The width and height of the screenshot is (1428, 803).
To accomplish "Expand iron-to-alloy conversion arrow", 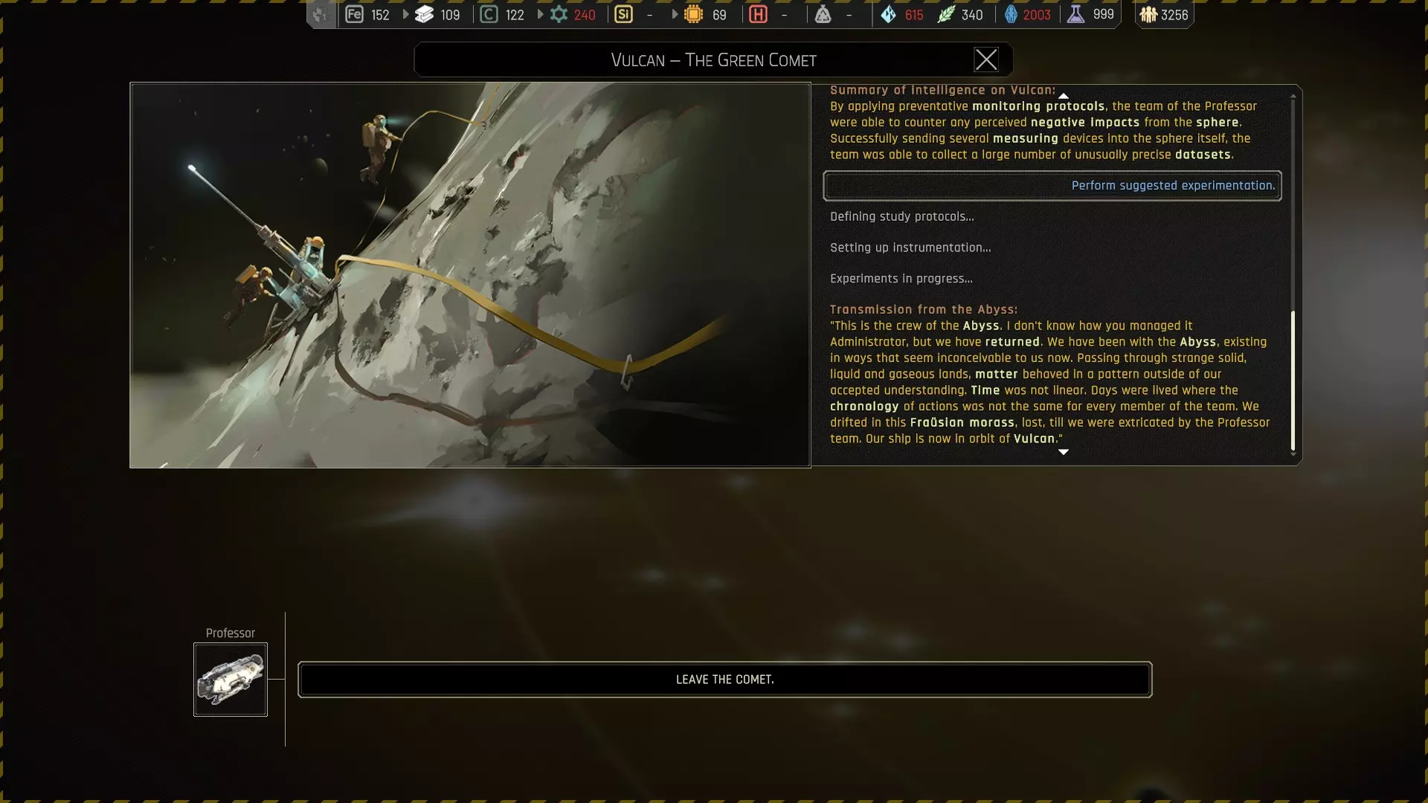I will point(405,14).
